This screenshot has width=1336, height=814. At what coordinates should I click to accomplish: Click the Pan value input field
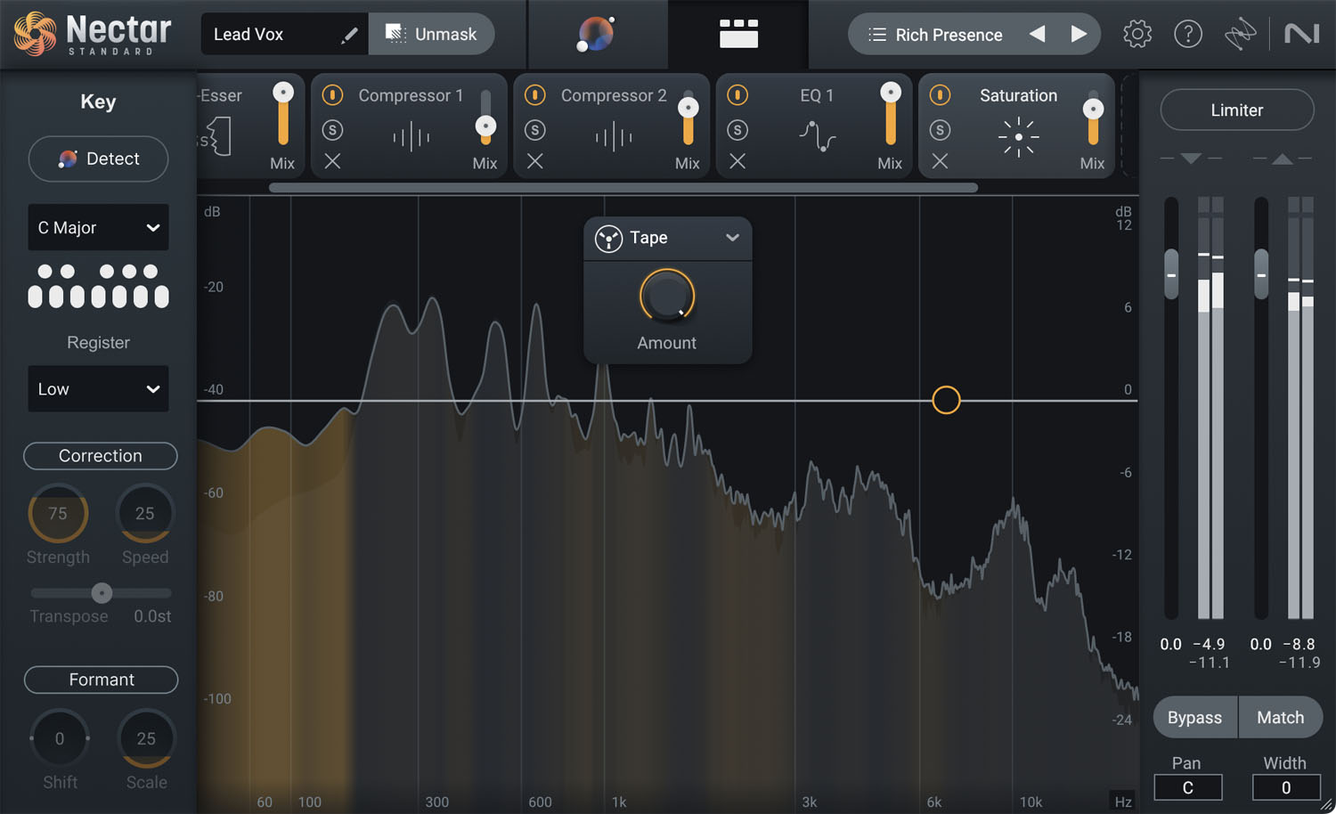coord(1187,788)
